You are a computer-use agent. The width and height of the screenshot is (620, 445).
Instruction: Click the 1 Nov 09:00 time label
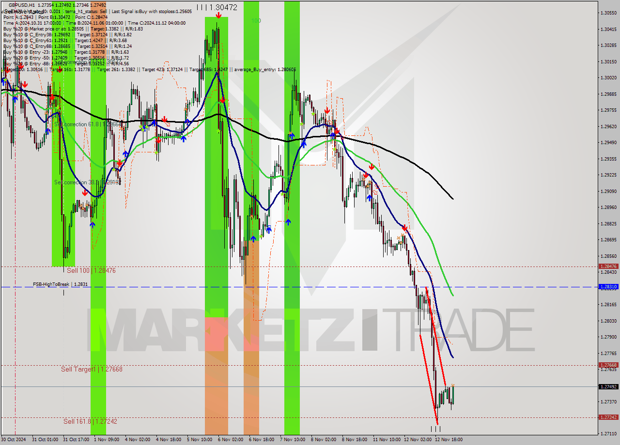[106, 440]
